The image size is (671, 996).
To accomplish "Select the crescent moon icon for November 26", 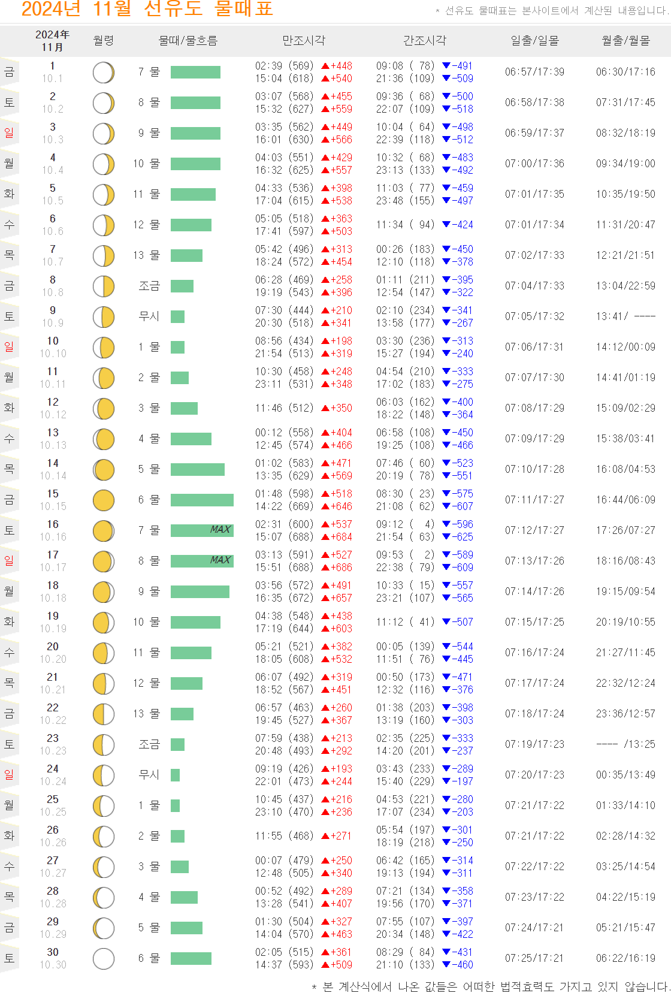I will click(104, 837).
